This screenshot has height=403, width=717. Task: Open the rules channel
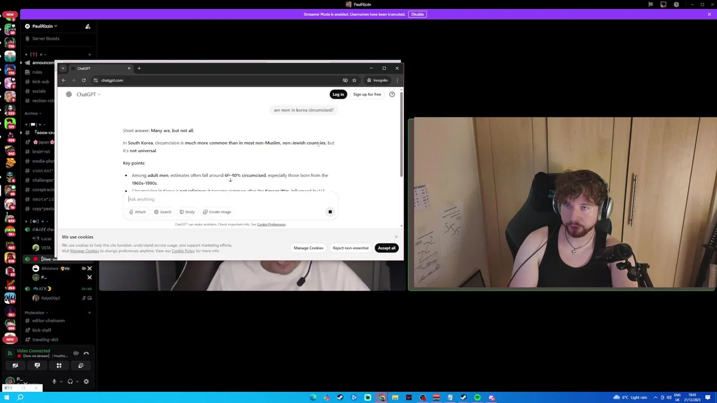[x=37, y=72]
